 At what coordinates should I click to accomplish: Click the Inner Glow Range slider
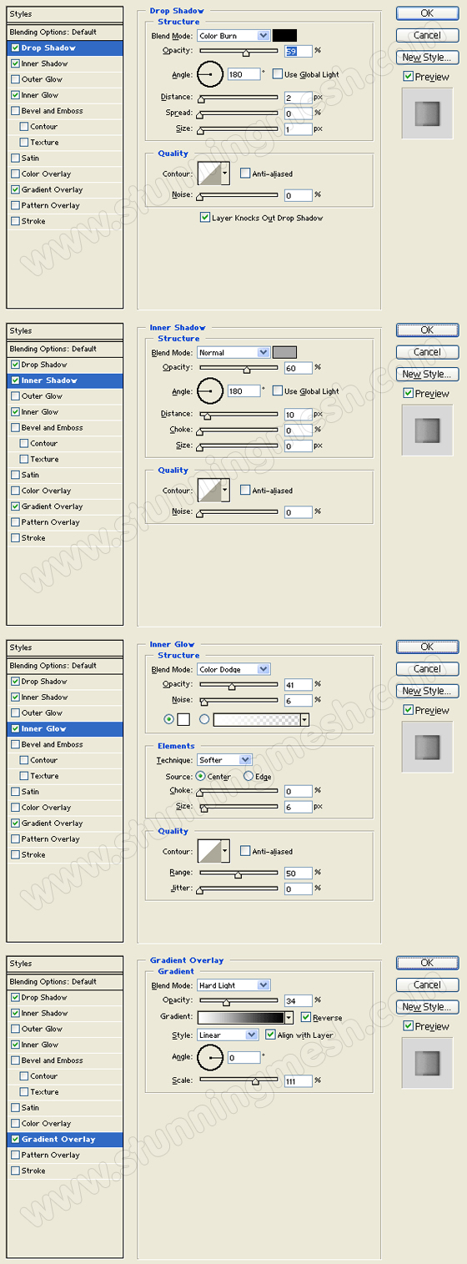(238, 874)
